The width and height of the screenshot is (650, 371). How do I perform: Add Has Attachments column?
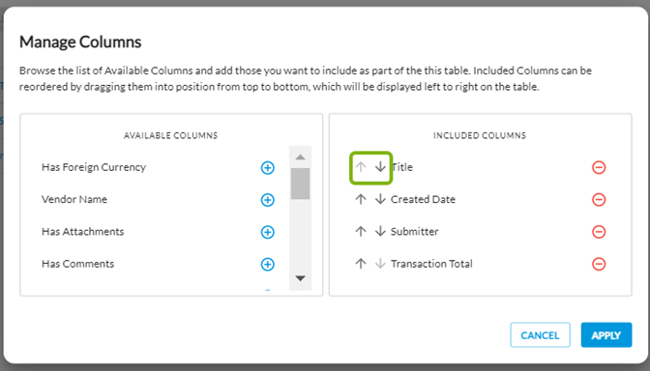267,232
